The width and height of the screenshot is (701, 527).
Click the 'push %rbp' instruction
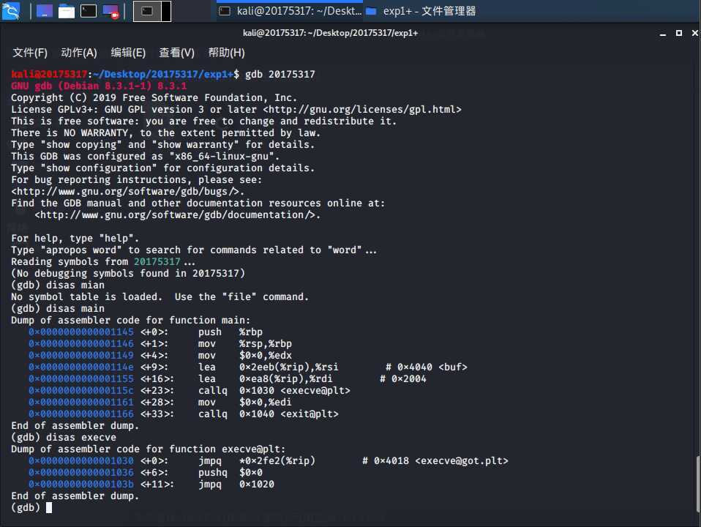(230, 332)
